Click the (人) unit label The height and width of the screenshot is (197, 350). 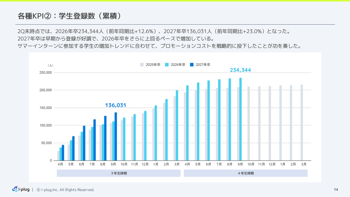(50, 65)
